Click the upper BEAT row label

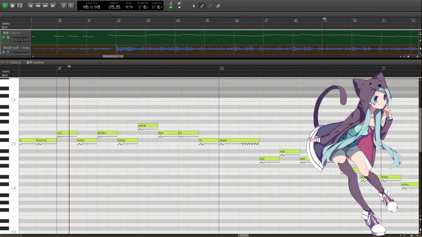click(5, 27)
